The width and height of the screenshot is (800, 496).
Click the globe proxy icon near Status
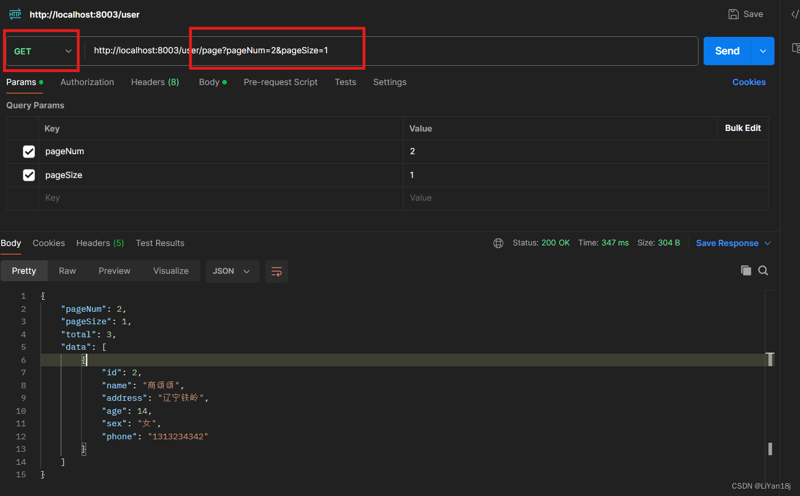coord(498,243)
